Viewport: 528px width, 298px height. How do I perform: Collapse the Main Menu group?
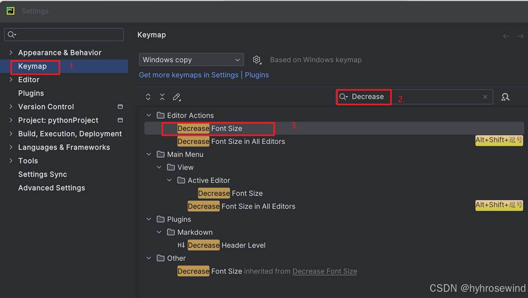(x=149, y=154)
